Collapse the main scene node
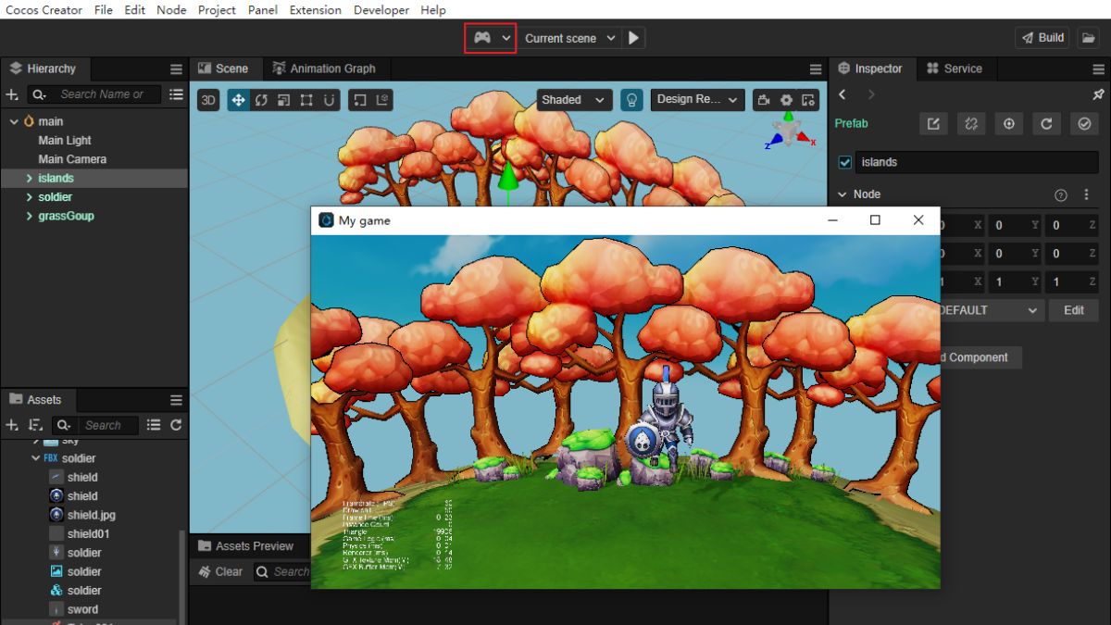The image size is (1111, 625). pyautogui.click(x=14, y=121)
